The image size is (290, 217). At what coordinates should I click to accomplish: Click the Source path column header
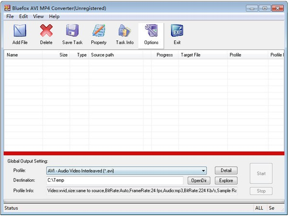116,55
